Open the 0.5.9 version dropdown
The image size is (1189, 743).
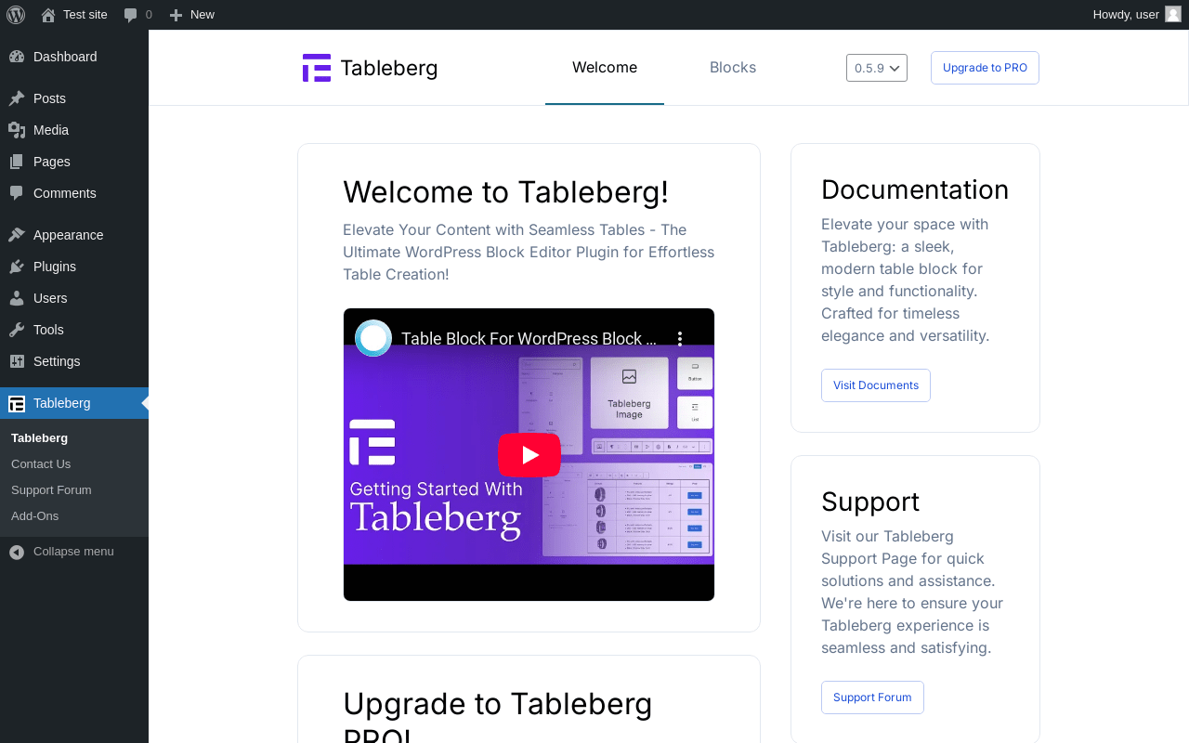coord(877,68)
